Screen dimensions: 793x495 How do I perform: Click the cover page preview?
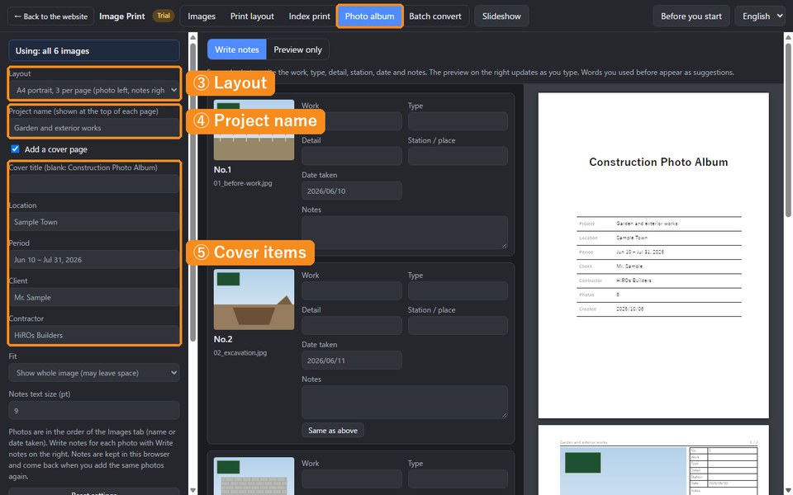pyautogui.click(x=653, y=256)
